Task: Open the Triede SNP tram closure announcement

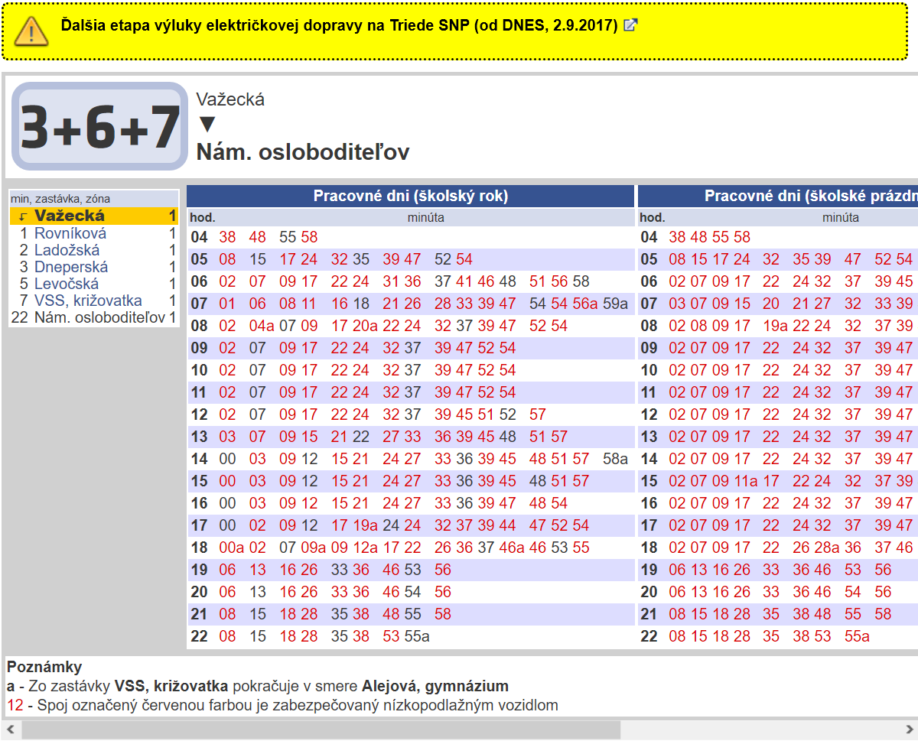Action: (x=338, y=24)
